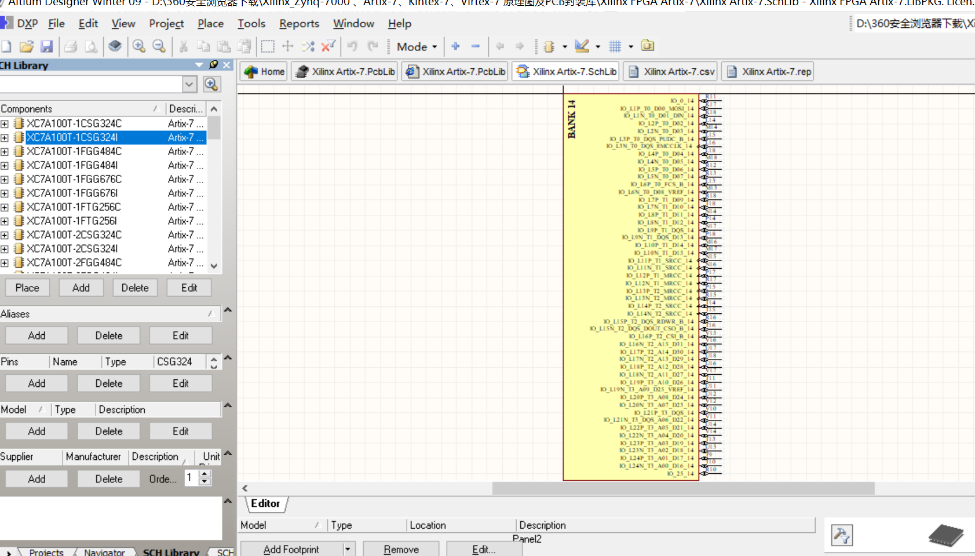
Task: Select the rubber stamp paste icon
Action: tap(244, 46)
